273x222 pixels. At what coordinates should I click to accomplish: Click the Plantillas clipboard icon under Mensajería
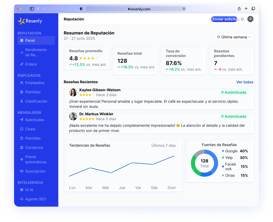point(22,138)
